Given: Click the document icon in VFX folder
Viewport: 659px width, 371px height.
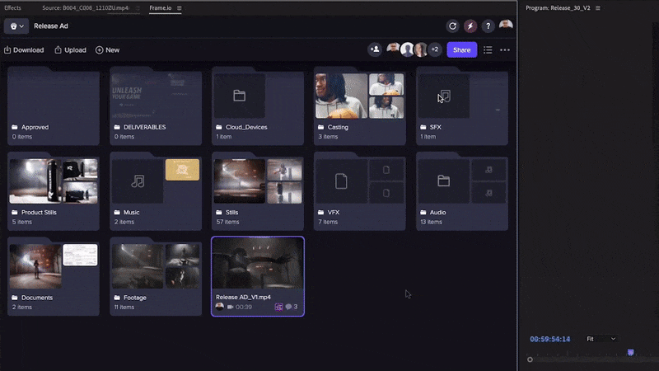Looking at the screenshot, I should pos(341,181).
